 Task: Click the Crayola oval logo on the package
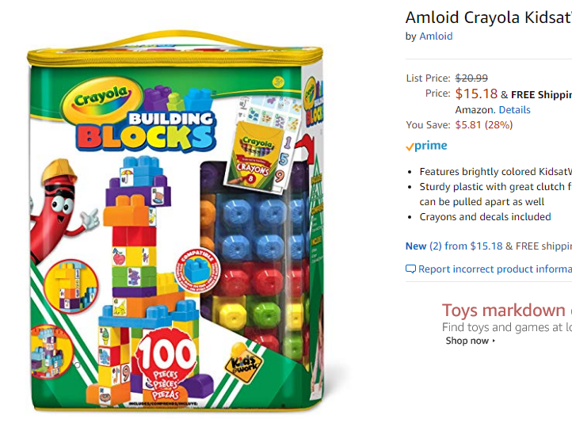coord(101,97)
